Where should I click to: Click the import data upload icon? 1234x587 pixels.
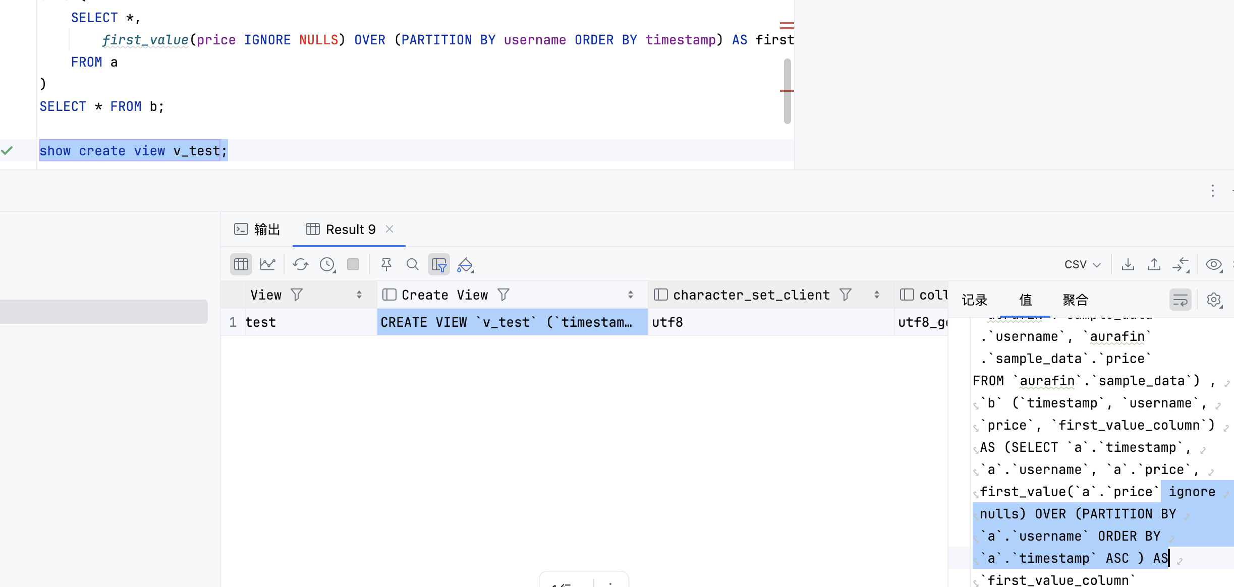pyautogui.click(x=1154, y=264)
